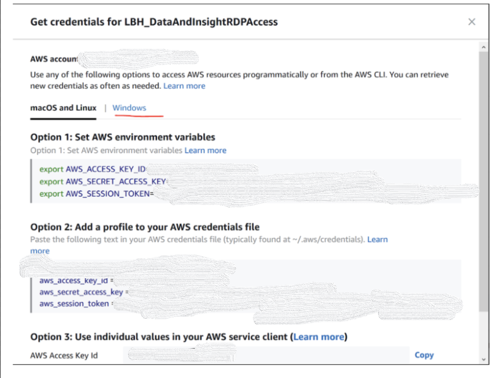Click the Option 2 credentials file heading
Screen dimensions: 494x378
(x=145, y=227)
